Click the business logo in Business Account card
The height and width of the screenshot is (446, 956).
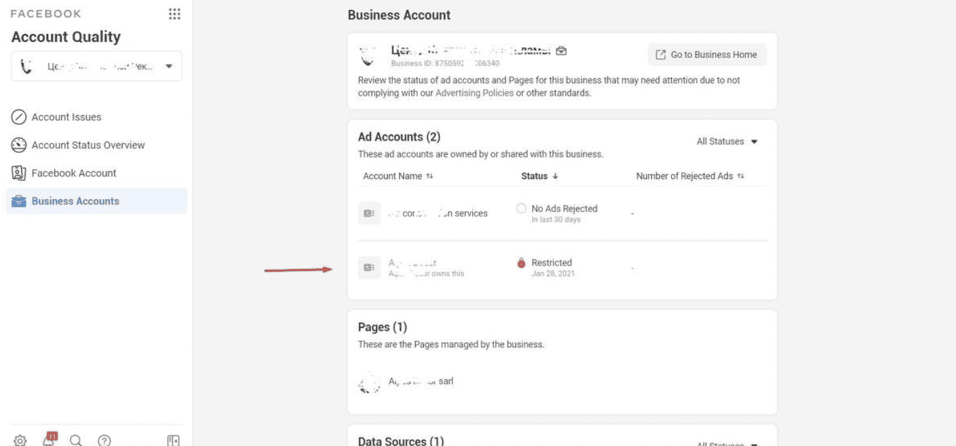pyautogui.click(x=367, y=55)
